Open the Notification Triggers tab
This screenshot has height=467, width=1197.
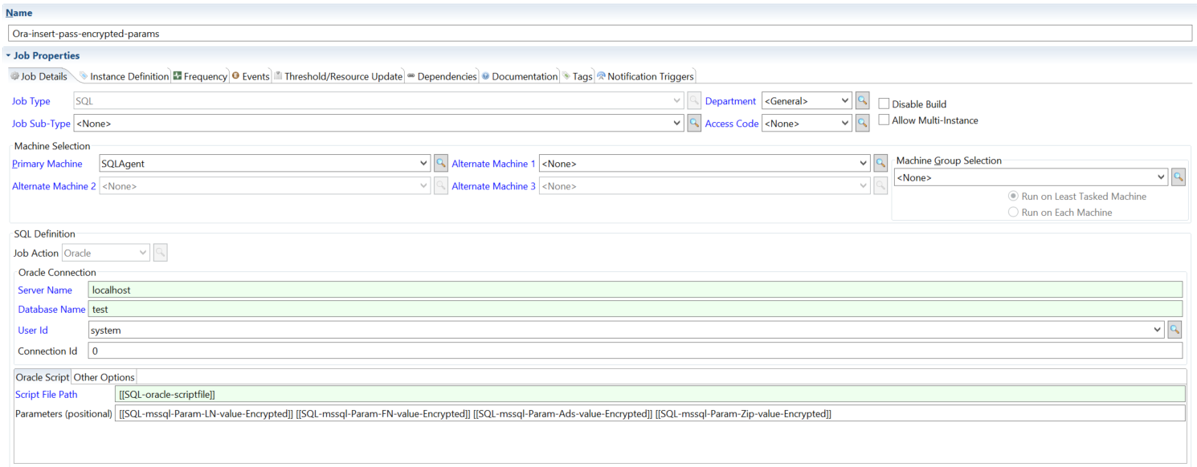[x=645, y=76]
